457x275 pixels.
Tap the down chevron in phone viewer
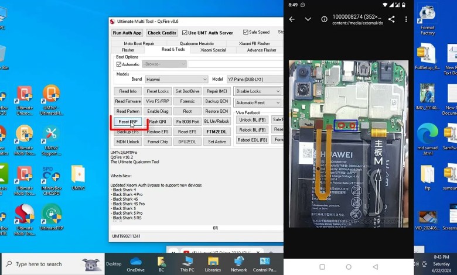308,19
